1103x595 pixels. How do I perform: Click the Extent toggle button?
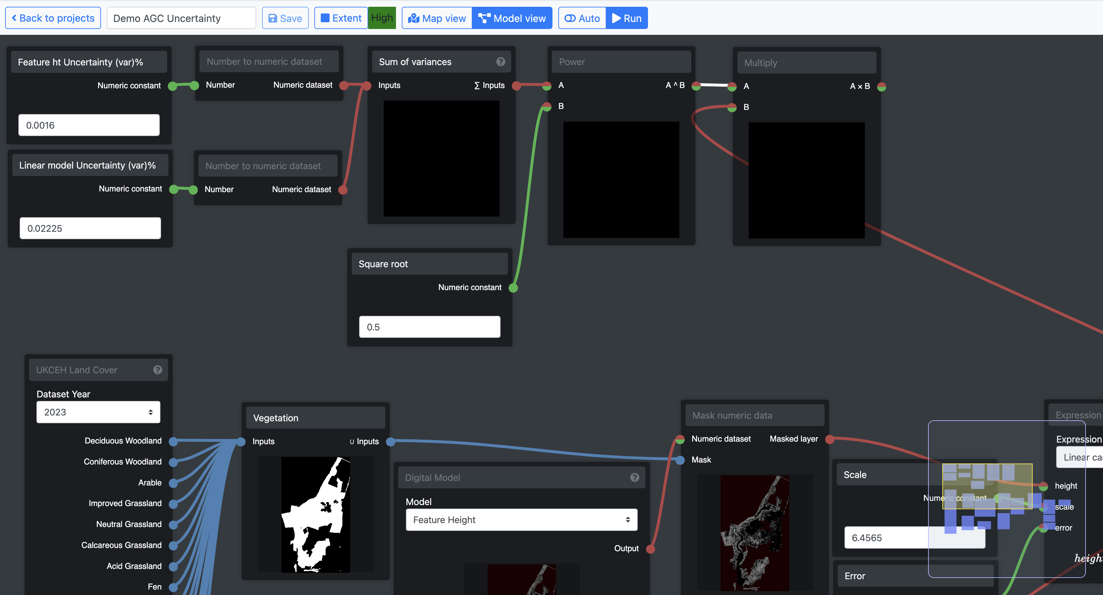(x=341, y=18)
